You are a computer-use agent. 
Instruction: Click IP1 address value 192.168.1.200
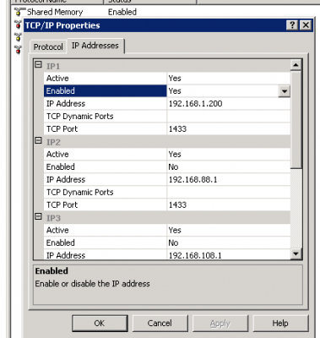tap(195, 104)
